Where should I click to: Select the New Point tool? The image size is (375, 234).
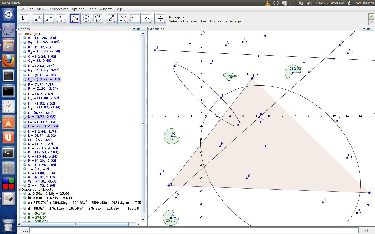(38, 18)
